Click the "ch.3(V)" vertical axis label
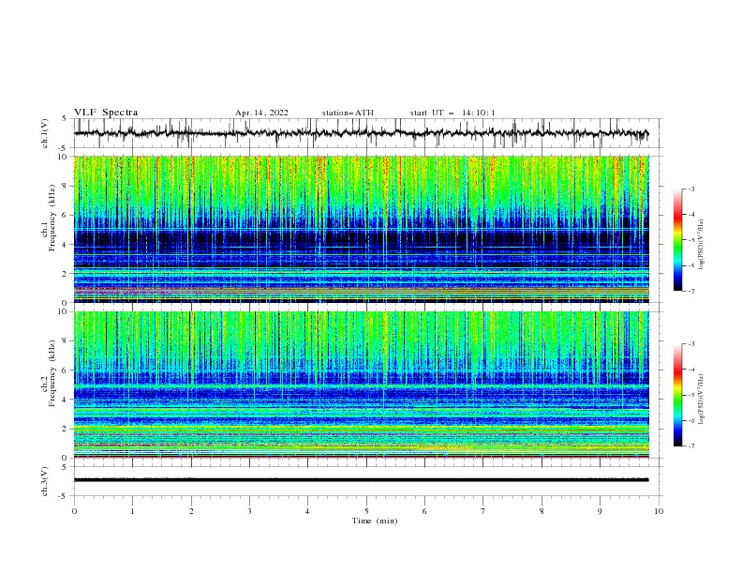Viewport: 742px width, 574px height. point(45,481)
